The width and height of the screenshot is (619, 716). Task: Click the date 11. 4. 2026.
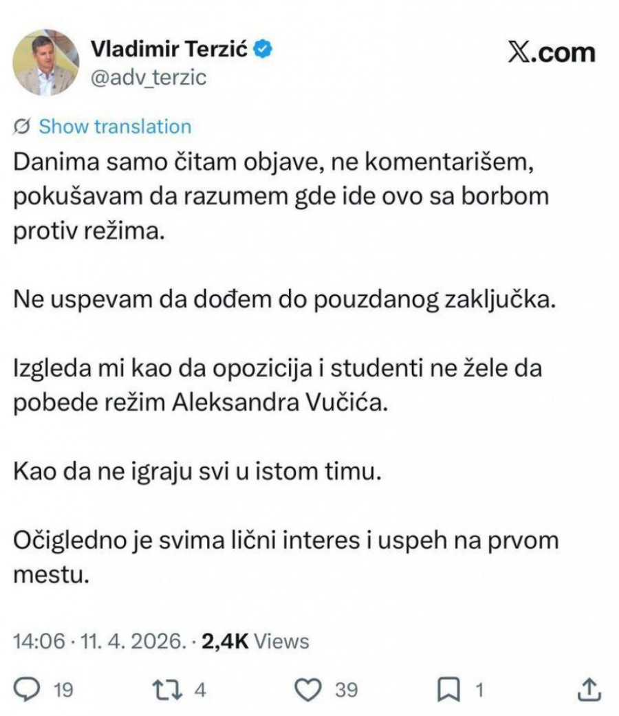[131, 641]
